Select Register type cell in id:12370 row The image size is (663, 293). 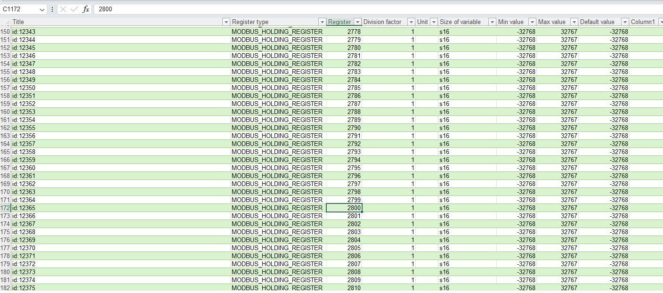[278, 248]
